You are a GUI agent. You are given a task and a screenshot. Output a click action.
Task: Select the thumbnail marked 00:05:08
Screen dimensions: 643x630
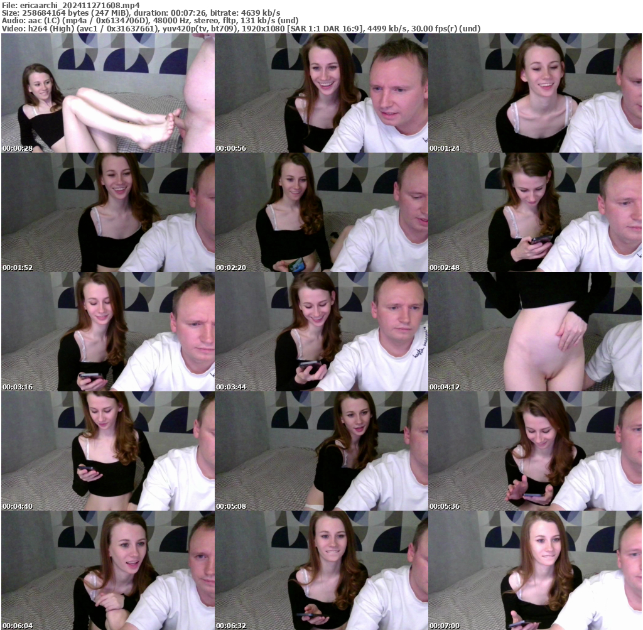321,451
